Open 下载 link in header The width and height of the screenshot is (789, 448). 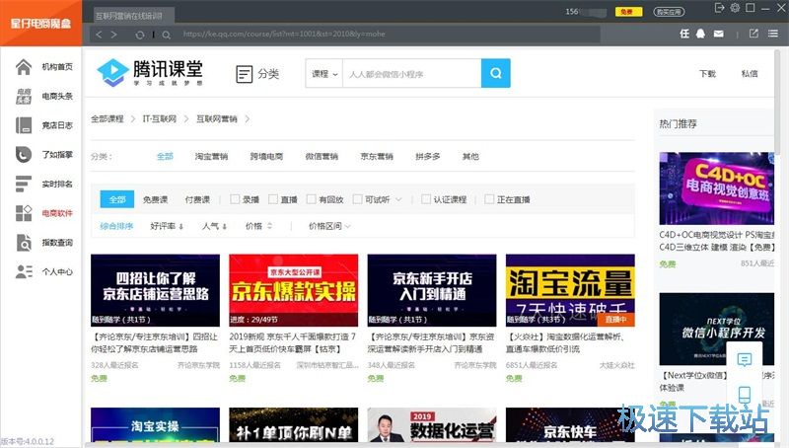(x=707, y=73)
